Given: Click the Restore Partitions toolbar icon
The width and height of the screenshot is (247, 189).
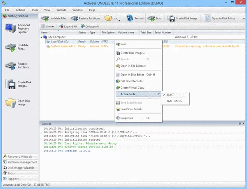Looking at the screenshot, I should pyautogui.click(x=75, y=18).
